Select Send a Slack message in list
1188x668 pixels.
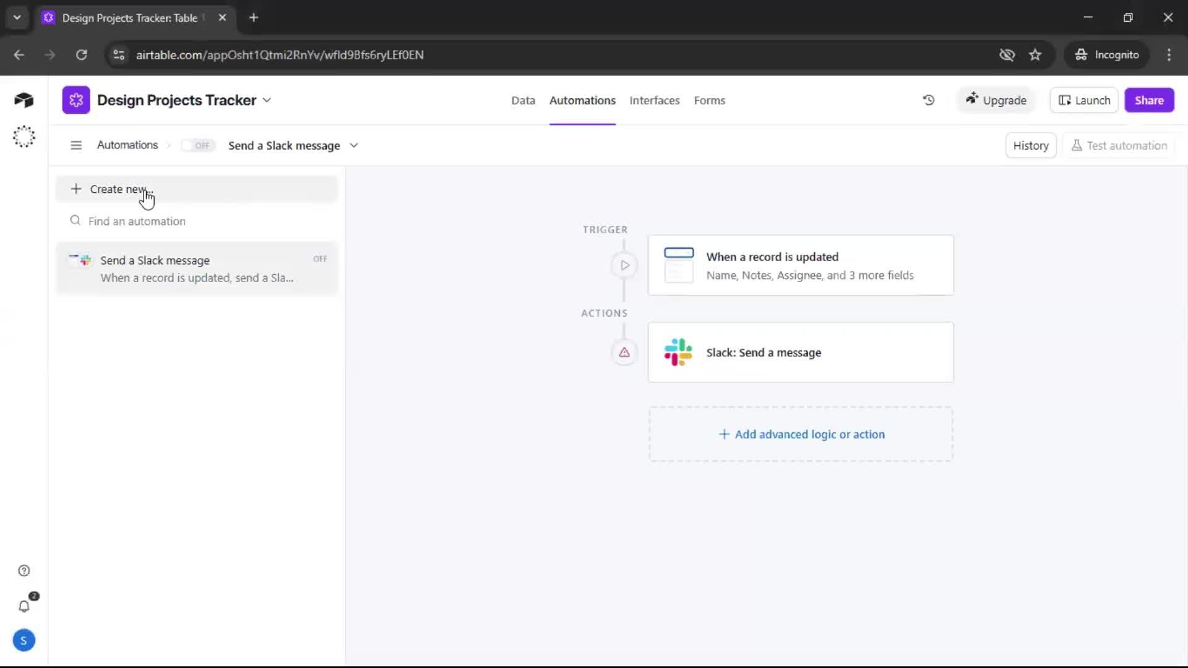197,269
